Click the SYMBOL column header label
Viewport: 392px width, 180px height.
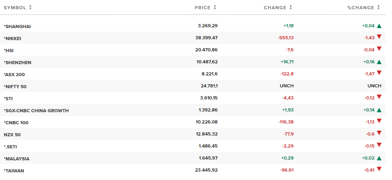[x=15, y=8]
